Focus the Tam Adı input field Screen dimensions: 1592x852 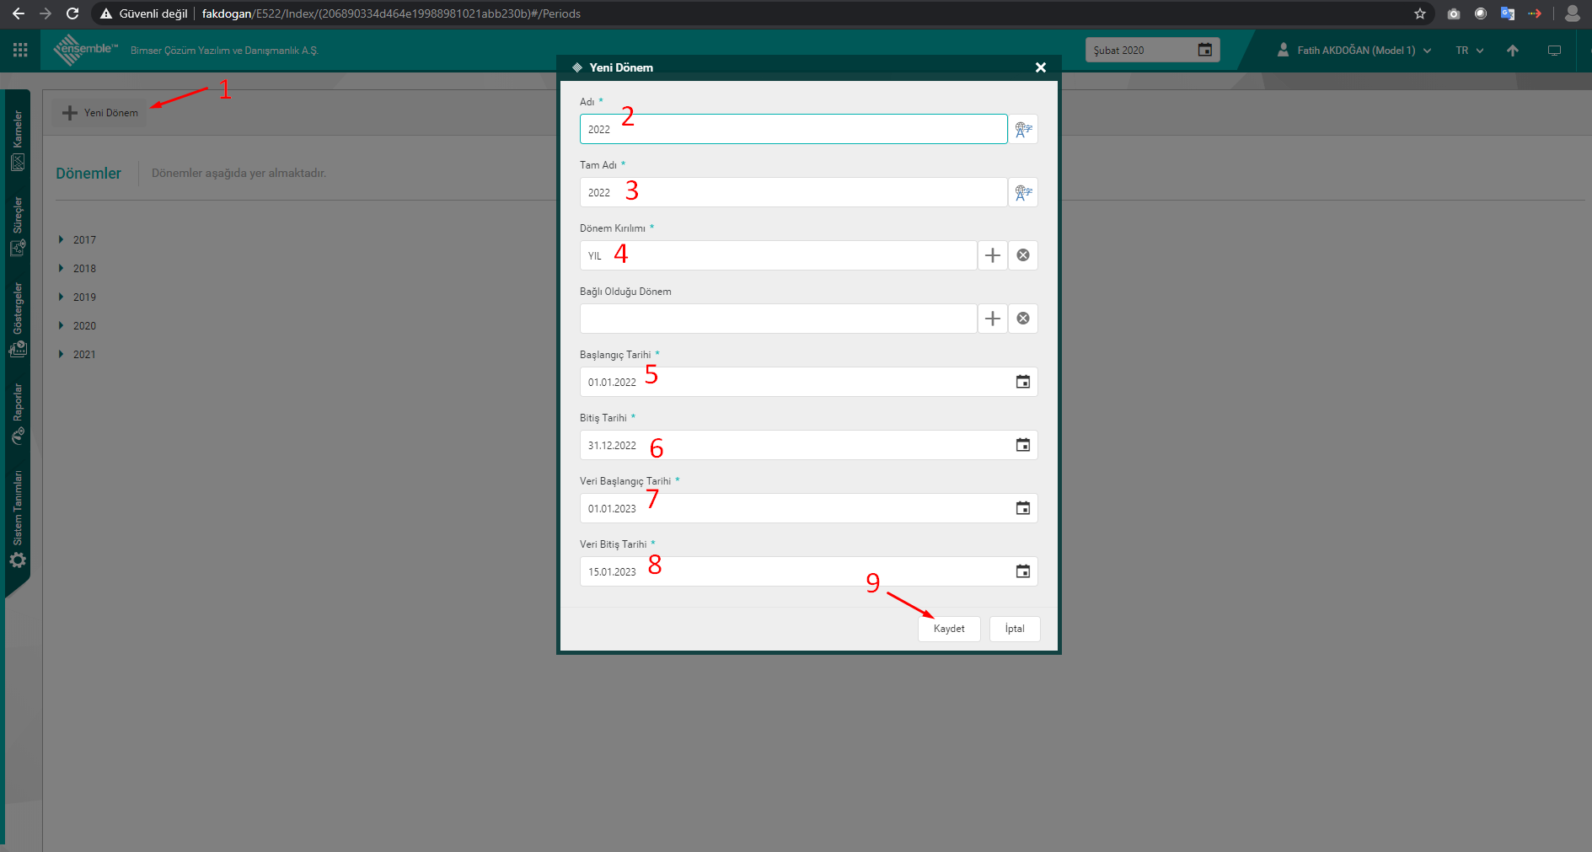pyautogui.click(x=793, y=192)
